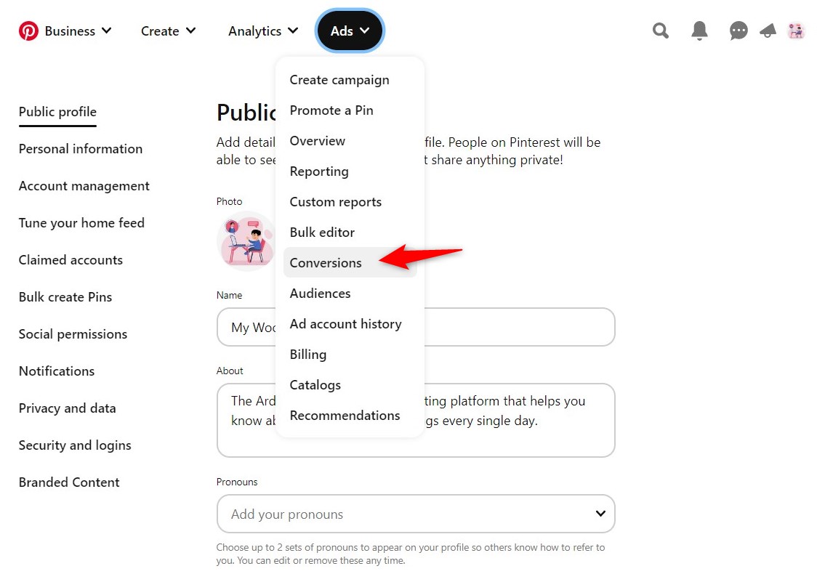Viewport: 817px width, 574px height.
Task: Open notifications via the bell icon
Action: click(699, 31)
